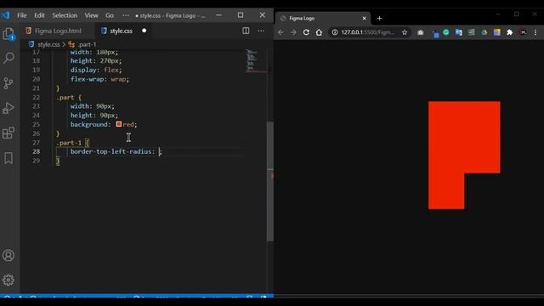544x306 pixels.
Task: Go back in the Chrome browser
Action: (x=280, y=32)
